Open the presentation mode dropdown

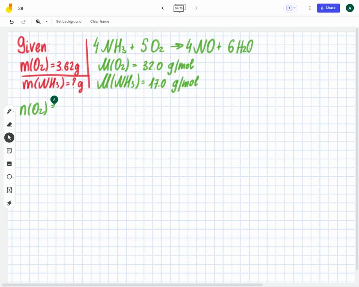[290, 8]
